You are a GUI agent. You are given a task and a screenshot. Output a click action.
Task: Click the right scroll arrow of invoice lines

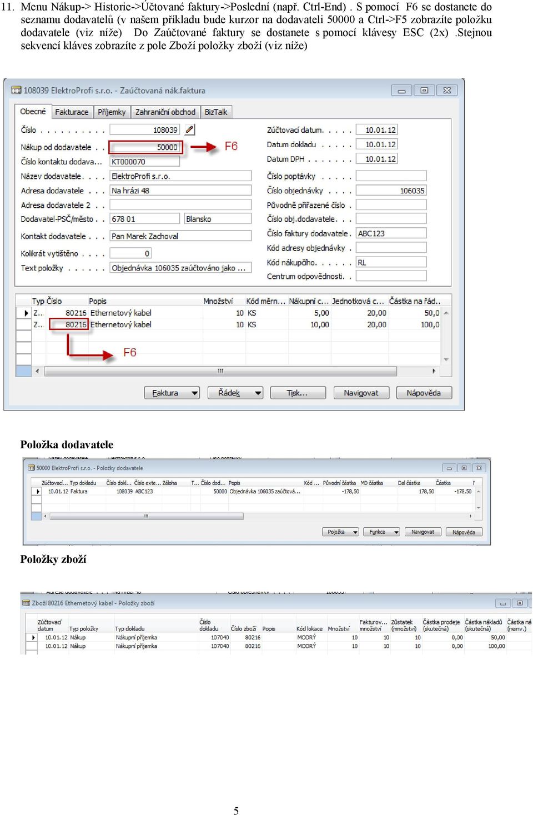click(434, 371)
